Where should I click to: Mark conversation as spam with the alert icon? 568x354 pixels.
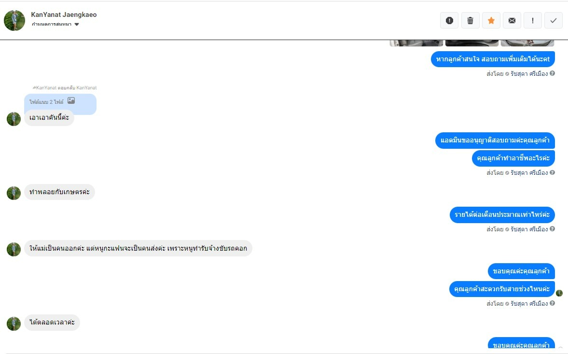click(449, 21)
